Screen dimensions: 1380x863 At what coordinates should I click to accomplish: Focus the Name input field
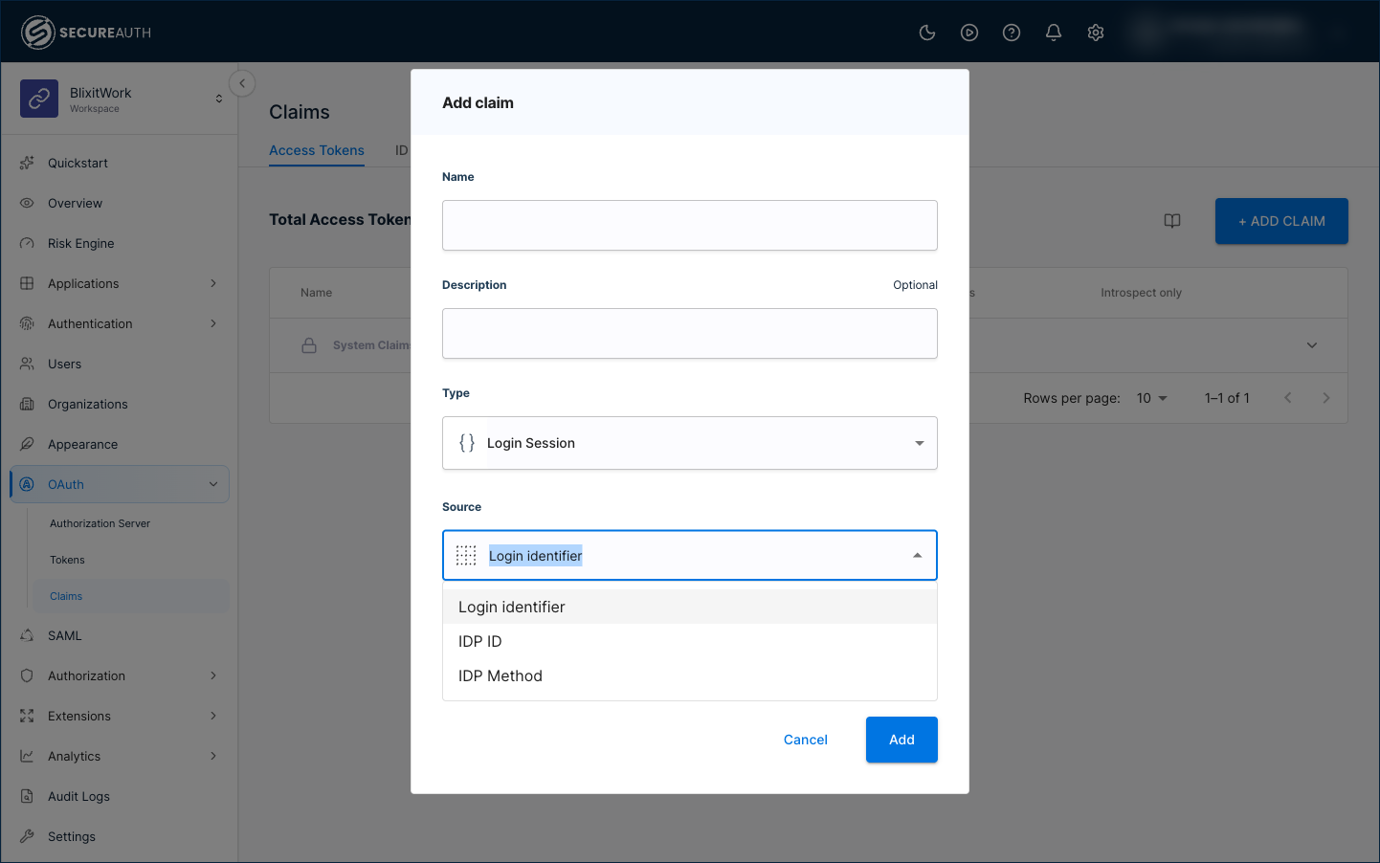pyautogui.click(x=690, y=225)
